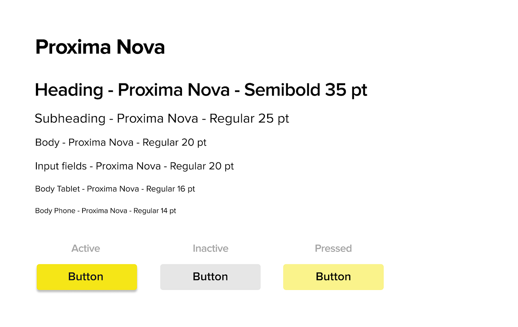The width and height of the screenshot is (518, 327).
Task: Click the light yellow Pressed Button
Action: click(333, 277)
